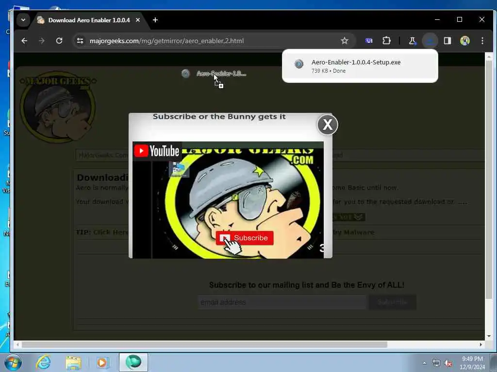Viewport: 497px width, 372px height.
Task: Open the taskbar clock showing 9:49 PM
Action: click(472, 363)
